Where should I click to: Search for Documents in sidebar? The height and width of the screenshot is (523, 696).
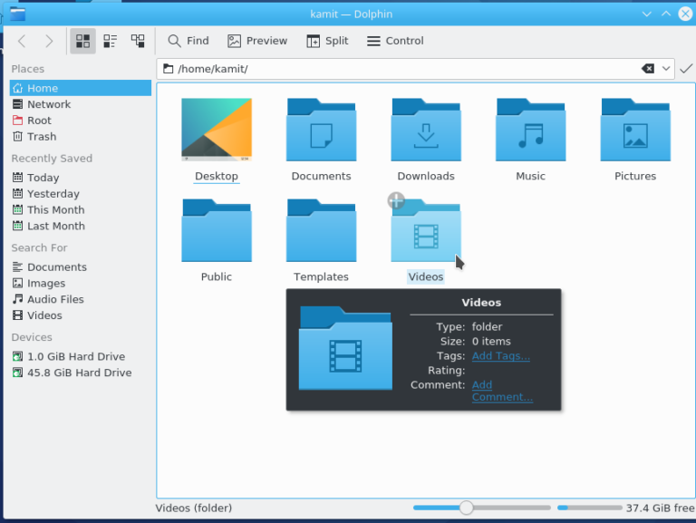coord(81,266)
